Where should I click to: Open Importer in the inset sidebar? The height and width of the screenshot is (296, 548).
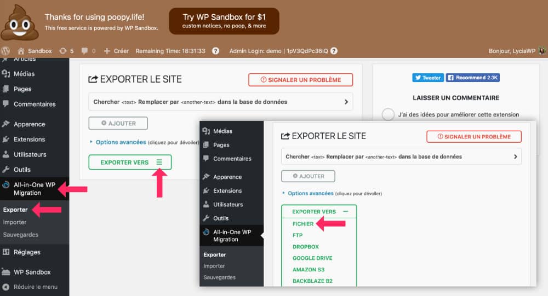(x=214, y=266)
